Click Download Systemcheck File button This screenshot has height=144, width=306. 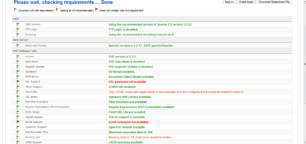point(274,2)
